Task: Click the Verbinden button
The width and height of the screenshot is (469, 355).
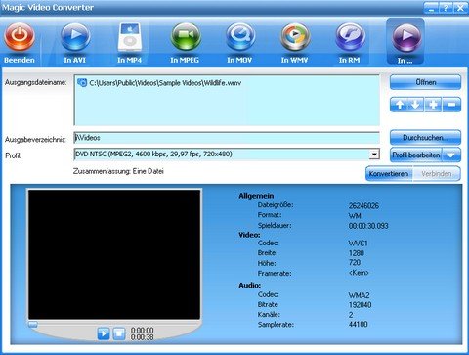Action: pyautogui.click(x=437, y=174)
